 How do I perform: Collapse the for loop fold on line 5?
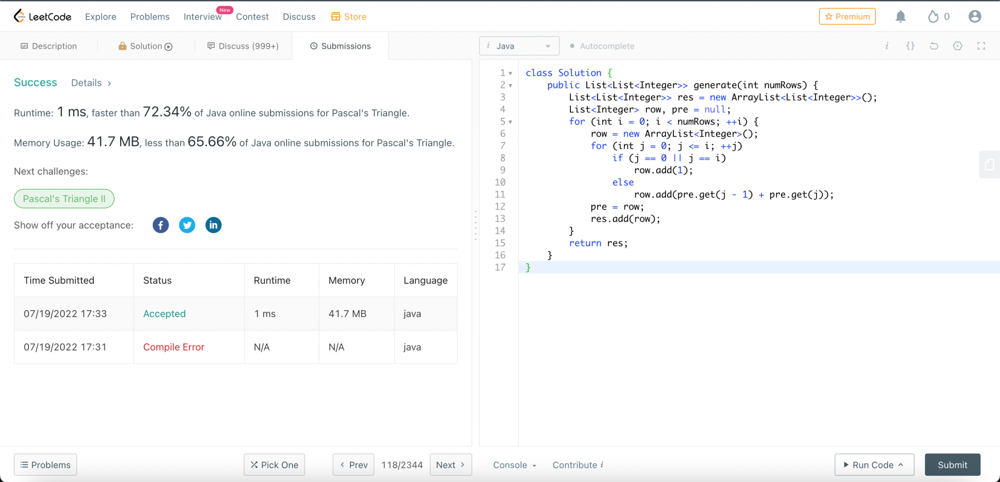[510, 122]
